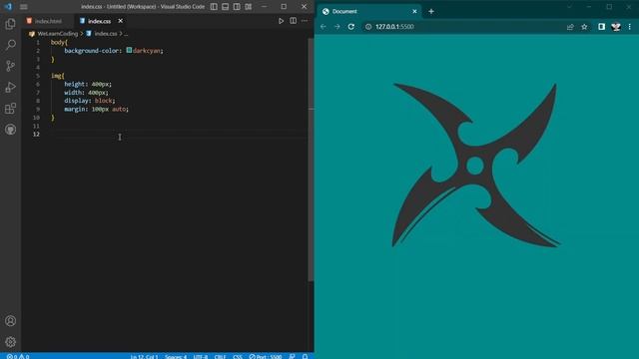Run the file with play button
This screenshot has width=639, height=359.
tap(281, 21)
